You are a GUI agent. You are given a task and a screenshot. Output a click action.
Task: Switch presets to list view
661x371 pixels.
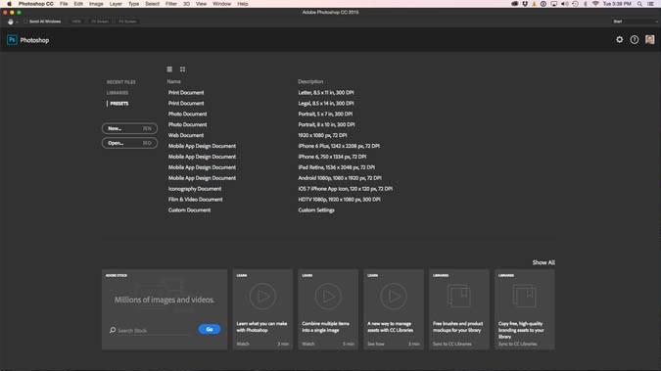click(x=169, y=70)
